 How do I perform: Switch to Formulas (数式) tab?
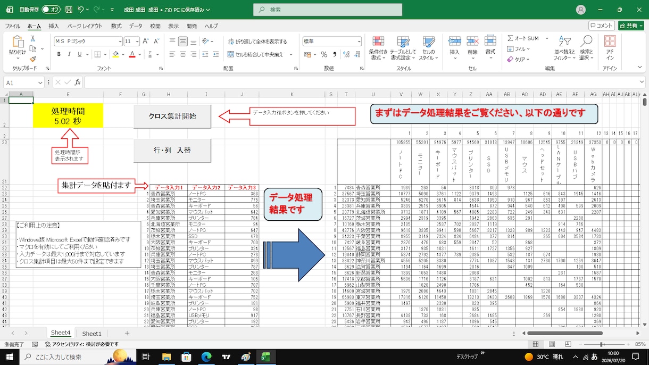click(x=116, y=26)
